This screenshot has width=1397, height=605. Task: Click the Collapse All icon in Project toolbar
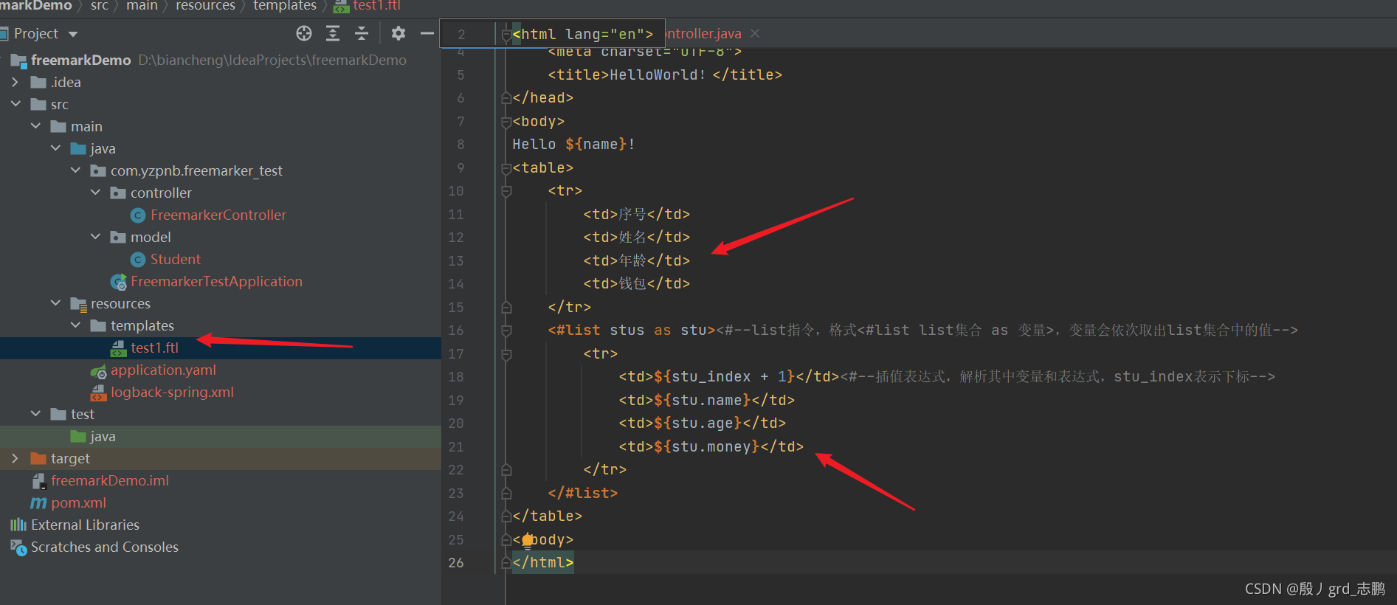[362, 33]
